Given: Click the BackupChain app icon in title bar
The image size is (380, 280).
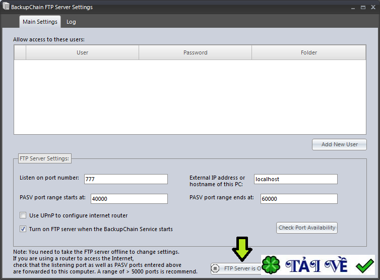Looking at the screenshot, I should click(x=6, y=6).
